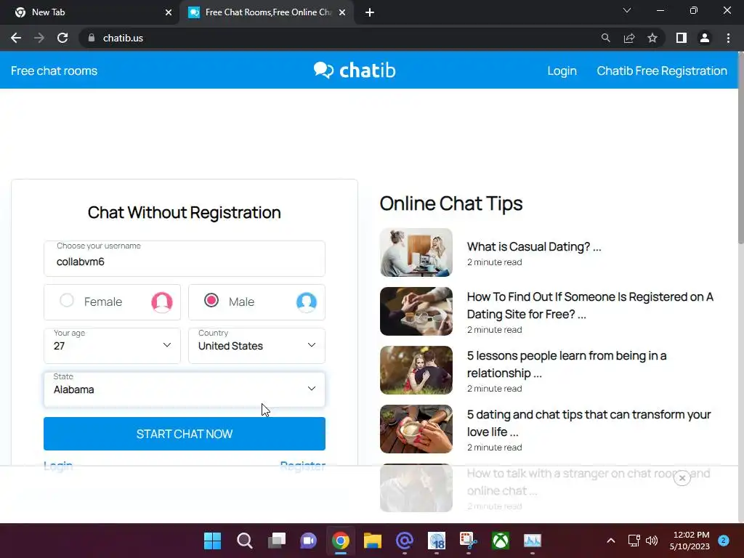Open the browser side panel
The width and height of the screenshot is (744, 558).
pyautogui.click(x=682, y=38)
